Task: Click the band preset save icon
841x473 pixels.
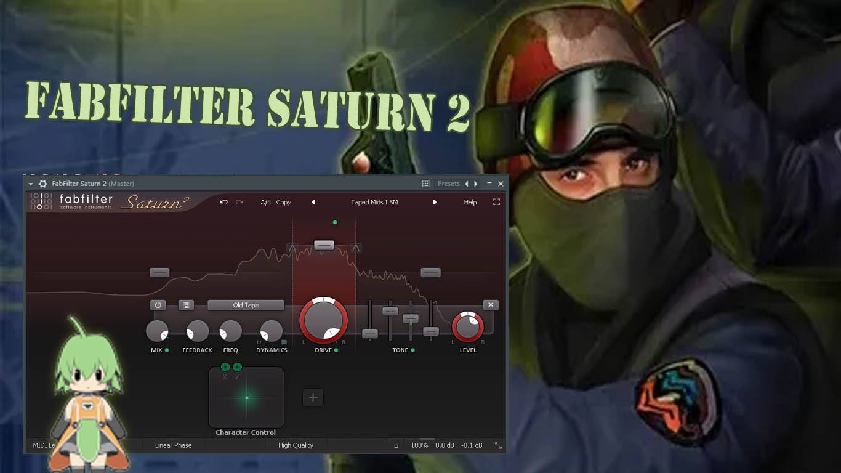Action: 186,305
